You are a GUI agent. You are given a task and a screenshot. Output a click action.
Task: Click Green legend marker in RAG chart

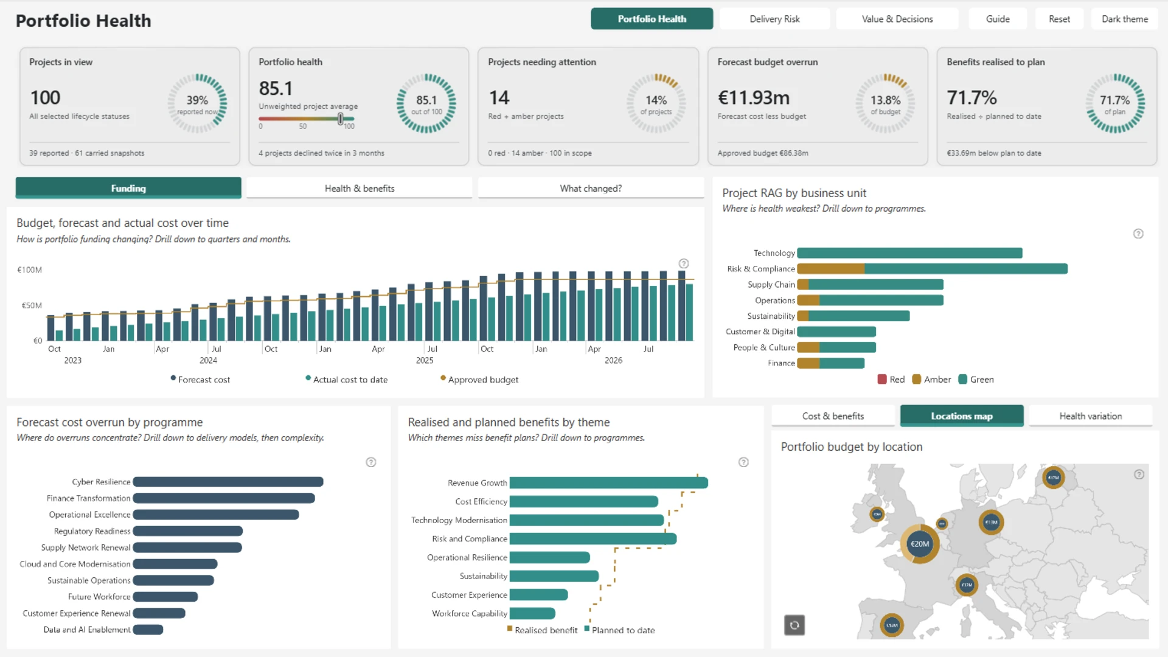coord(963,380)
